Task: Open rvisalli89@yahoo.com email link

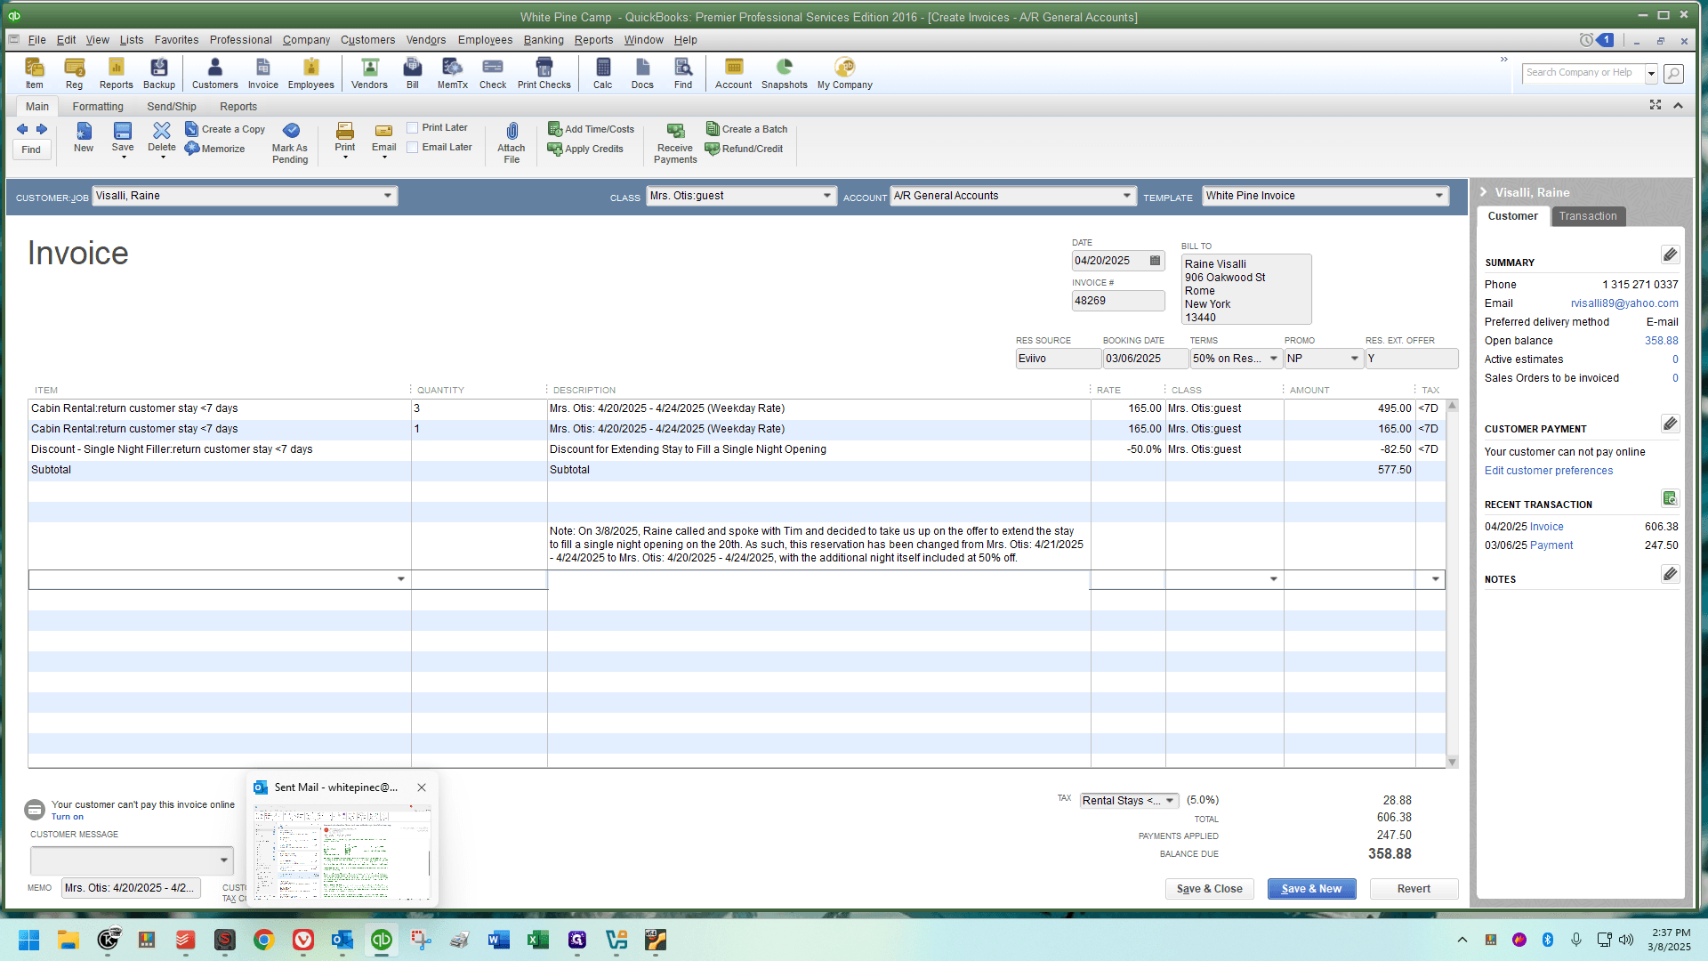Action: [1624, 303]
